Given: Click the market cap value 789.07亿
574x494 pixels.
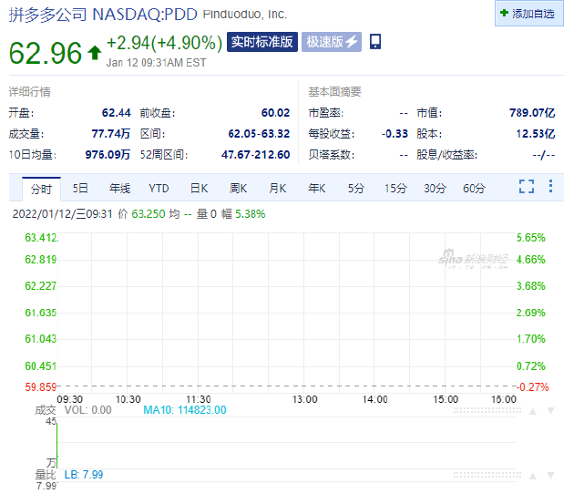Looking at the screenshot, I should (x=532, y=113).
